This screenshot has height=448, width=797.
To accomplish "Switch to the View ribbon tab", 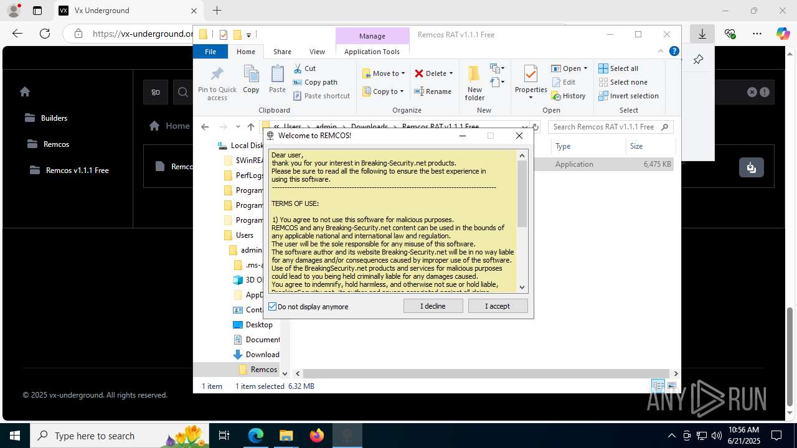I will (x=317, y=52).
